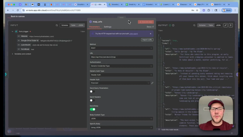Search the output panel with the magnifier icon
The width and height of the screenshot is (243, 137).
tap(194, 25)
